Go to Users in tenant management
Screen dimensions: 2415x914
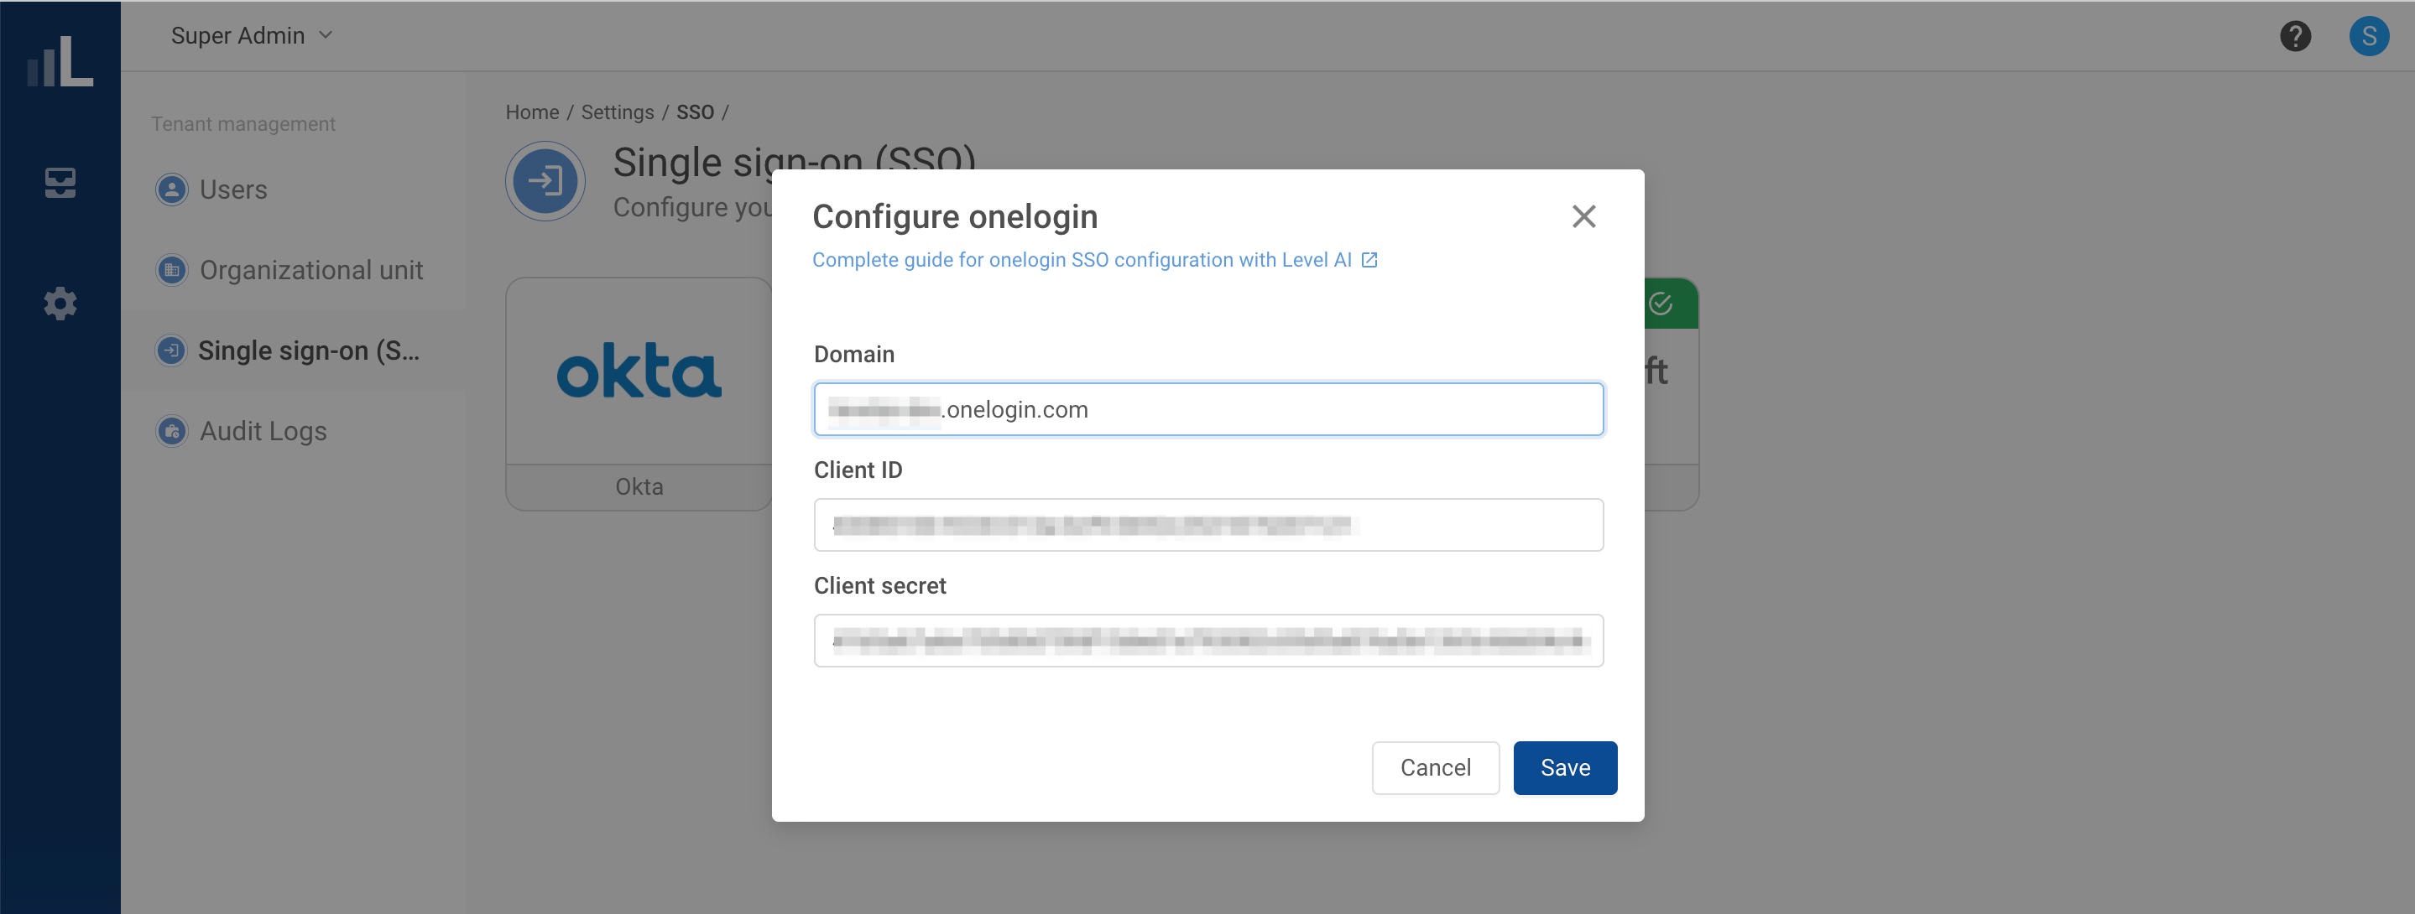click(x=293, y=190)
